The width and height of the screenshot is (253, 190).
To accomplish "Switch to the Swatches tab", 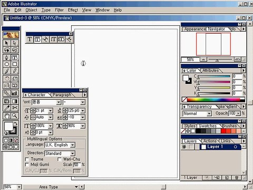I will pos(208,126).
